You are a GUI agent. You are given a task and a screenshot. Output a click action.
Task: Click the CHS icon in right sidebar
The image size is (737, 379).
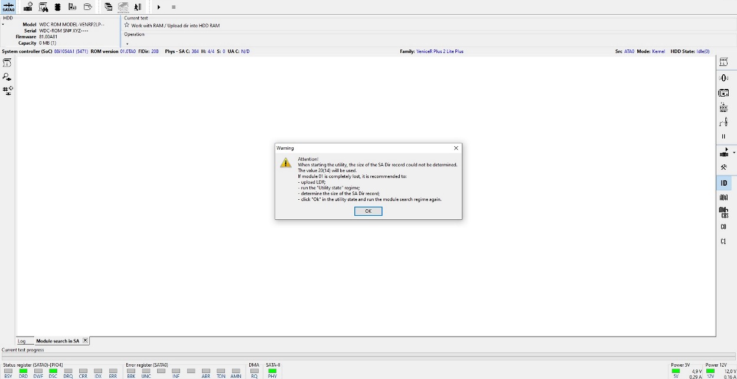[723, 212]
